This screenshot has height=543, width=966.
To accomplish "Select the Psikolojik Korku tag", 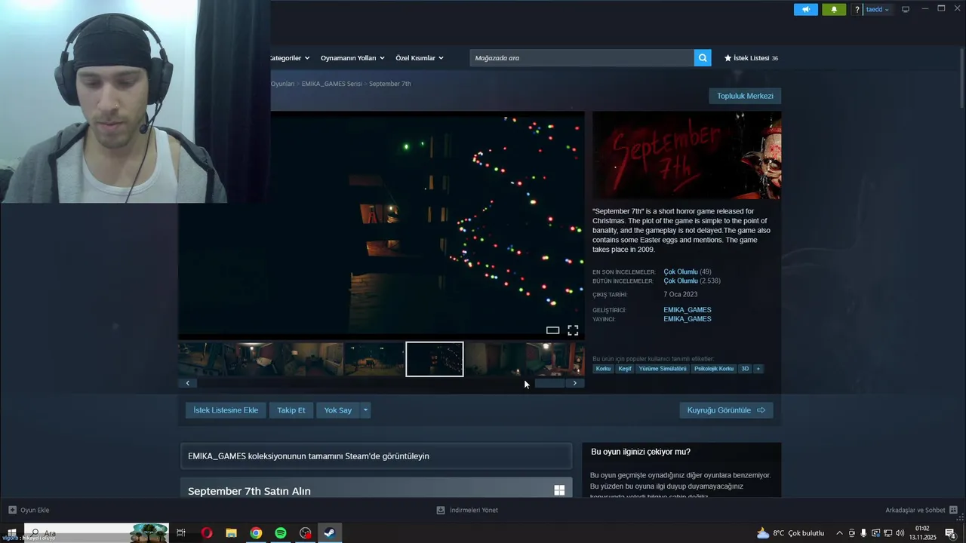I will tap(714, 369).
